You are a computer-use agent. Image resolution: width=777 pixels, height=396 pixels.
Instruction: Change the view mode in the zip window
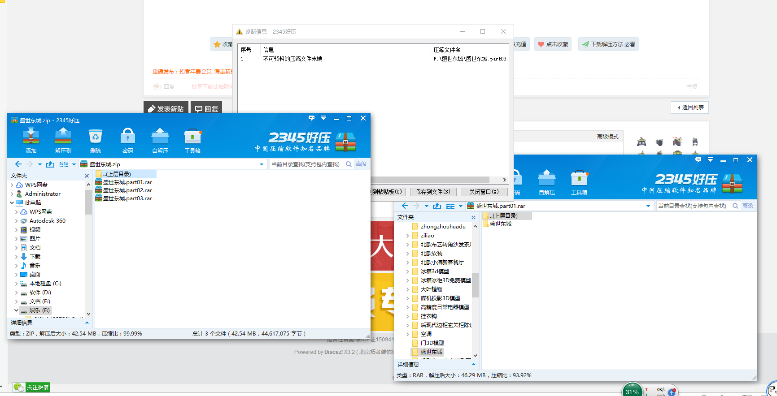tap(64, 164)
